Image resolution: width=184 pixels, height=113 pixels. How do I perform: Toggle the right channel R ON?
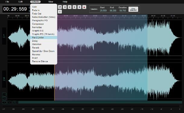[4, 79]
